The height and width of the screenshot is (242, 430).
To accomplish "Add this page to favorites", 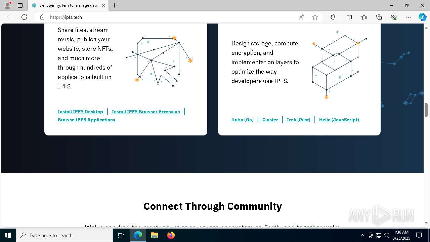I will coord(315,17).
